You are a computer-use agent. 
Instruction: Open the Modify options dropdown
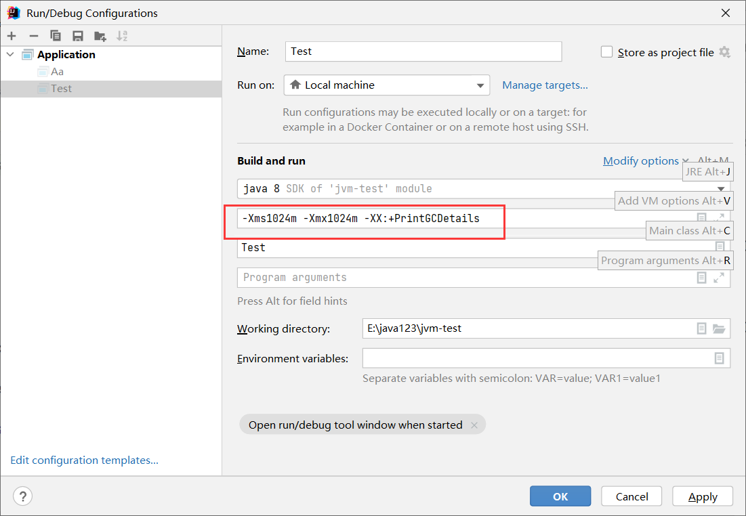pyautogui.click(x=645, y=161)
